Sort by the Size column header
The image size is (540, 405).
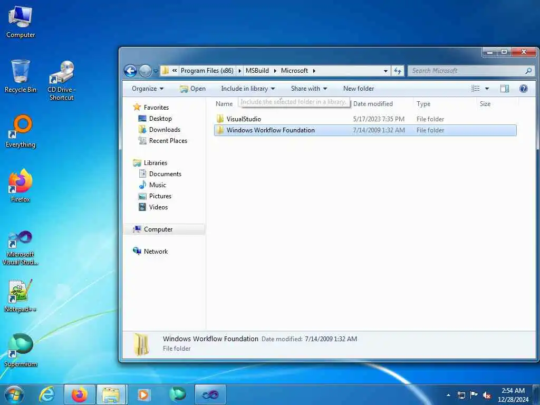[x=485, y=104]
